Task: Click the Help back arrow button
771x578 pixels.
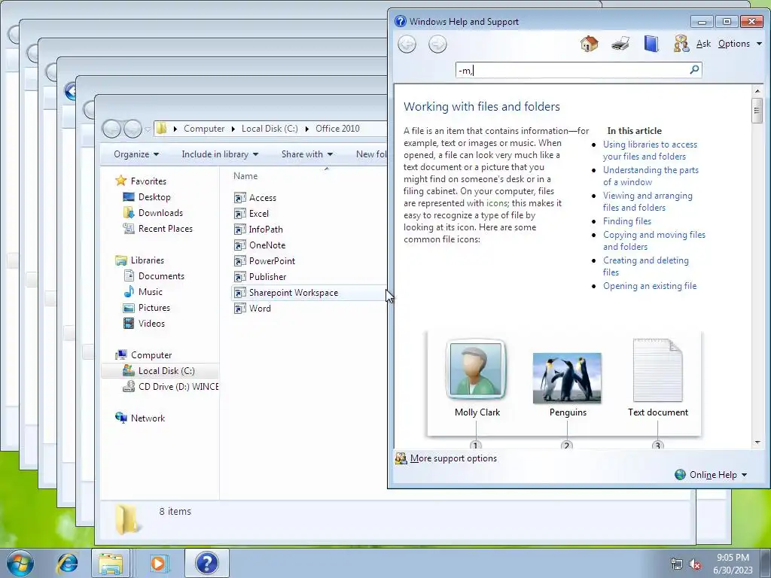Action: (407, 44)
